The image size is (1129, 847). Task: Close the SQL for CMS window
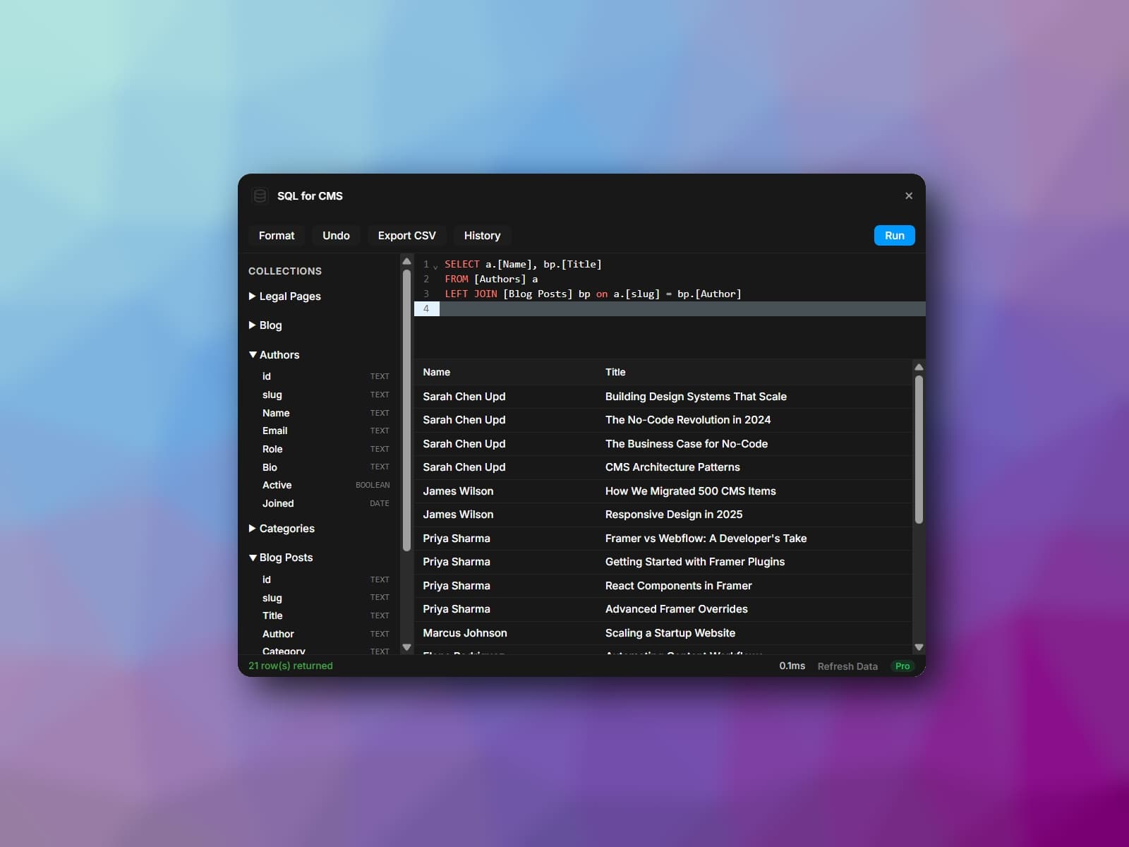pos(908,196)
